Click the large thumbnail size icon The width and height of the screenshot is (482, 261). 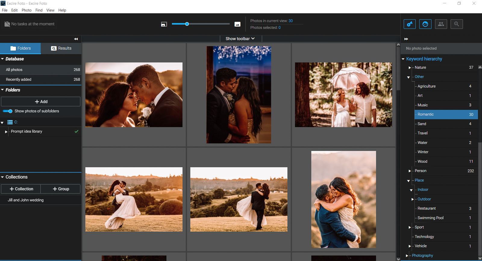coord(237,24)
